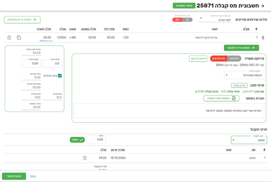The height and width of the screenshot is (182, 271).
Task: Click הוספת פריט למסמך button
Action: click(241, 48)
